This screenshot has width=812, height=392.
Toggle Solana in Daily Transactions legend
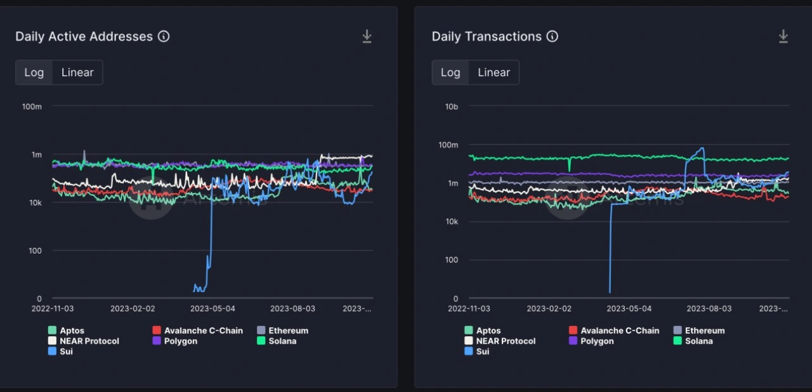pos(698,341)
